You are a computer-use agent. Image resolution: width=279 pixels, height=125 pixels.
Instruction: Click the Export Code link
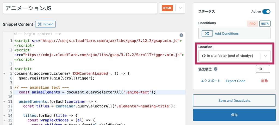[235, 81]
